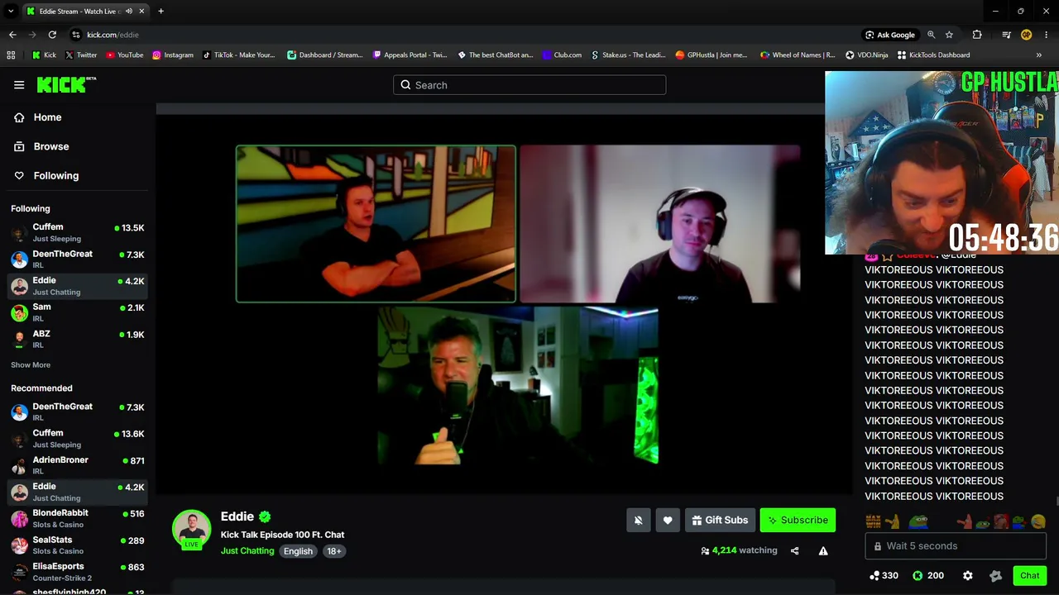Open DeenTheGreat channel under Following
Screen dimensions: 1059x595
click(78, 259)
